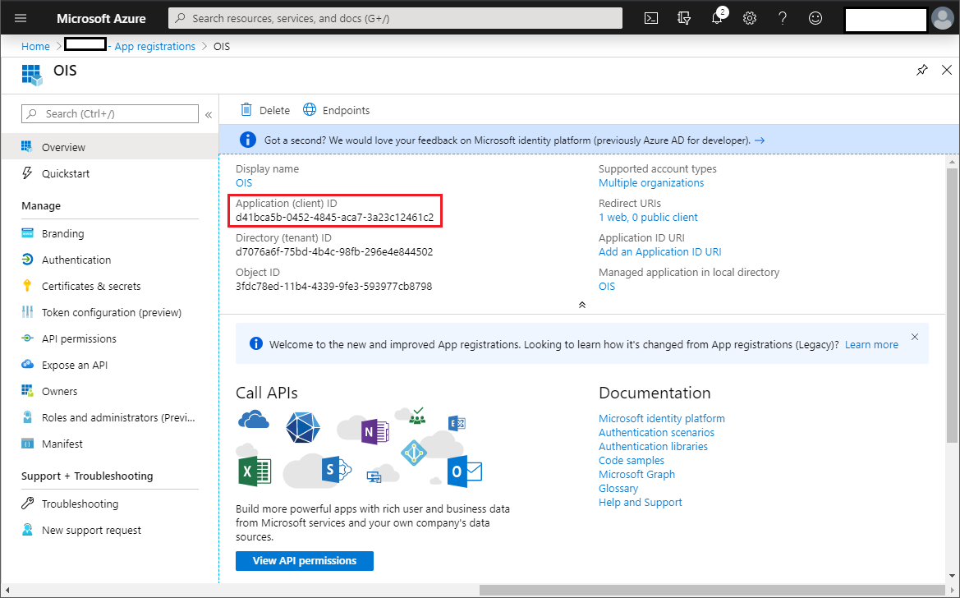This screenshot has width=960, height=598.
Task: Click the SharePoint icon in Call APIs
Action: pyautogui.click(x=336, y=470)
